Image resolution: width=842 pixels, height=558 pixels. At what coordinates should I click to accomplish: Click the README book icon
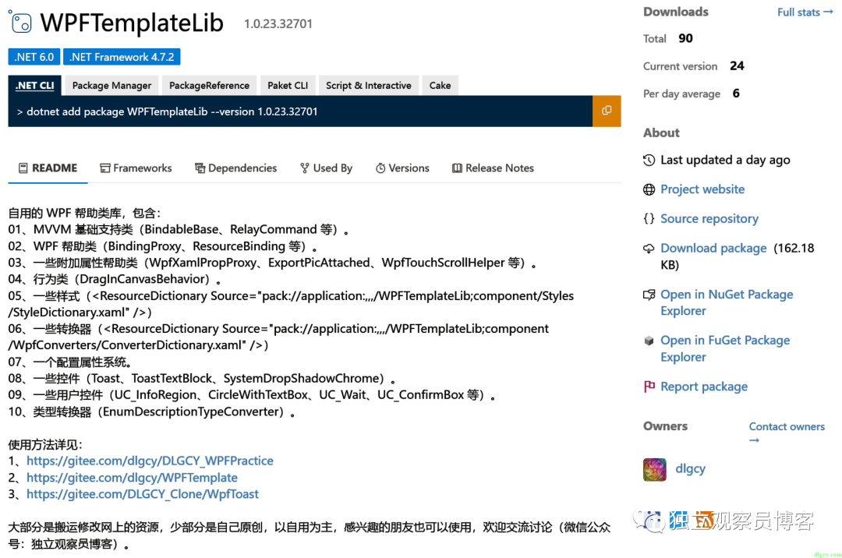coord(23,168)
